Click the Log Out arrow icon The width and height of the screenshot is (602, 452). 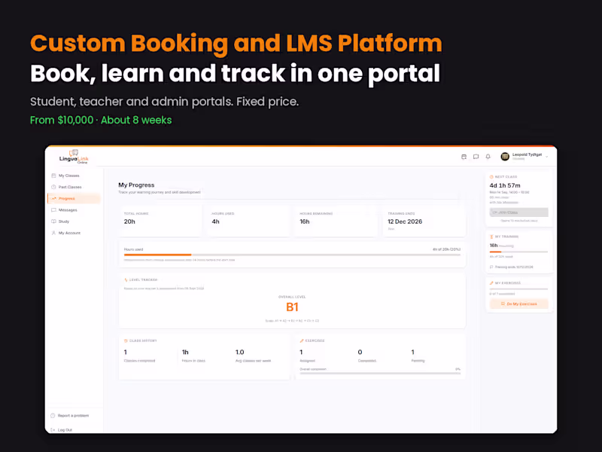tap(53, 429)
